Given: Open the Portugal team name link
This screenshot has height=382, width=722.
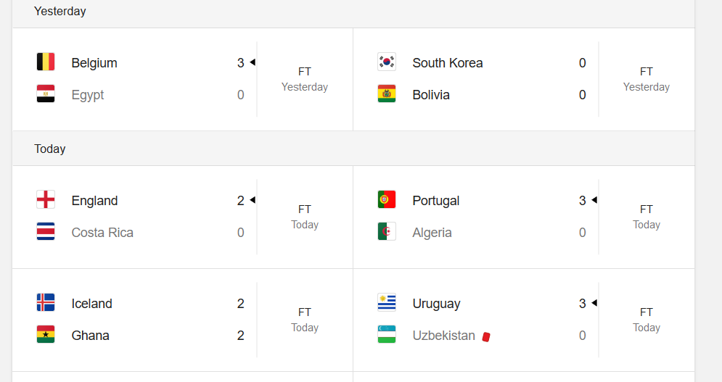Looking at the screenshot, I should click(x=436, y=201).
